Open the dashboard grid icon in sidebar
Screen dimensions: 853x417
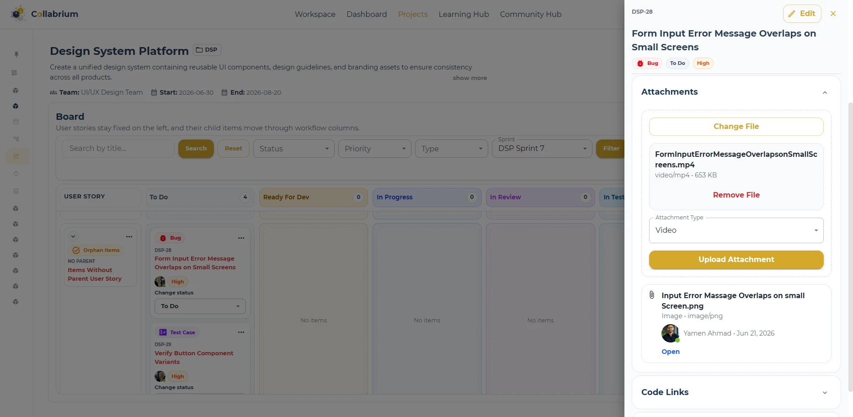tap(15, 73)
